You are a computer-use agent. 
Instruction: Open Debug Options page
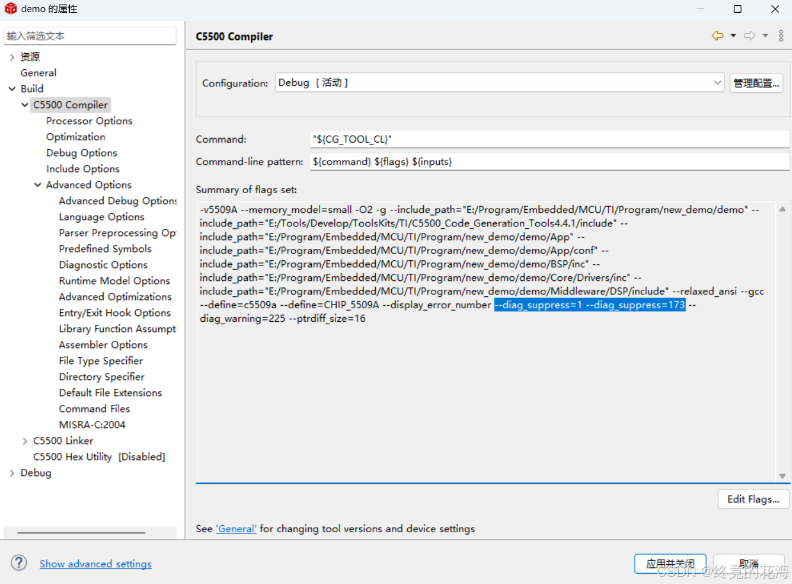pyautogui.click(x=81, y=153)
